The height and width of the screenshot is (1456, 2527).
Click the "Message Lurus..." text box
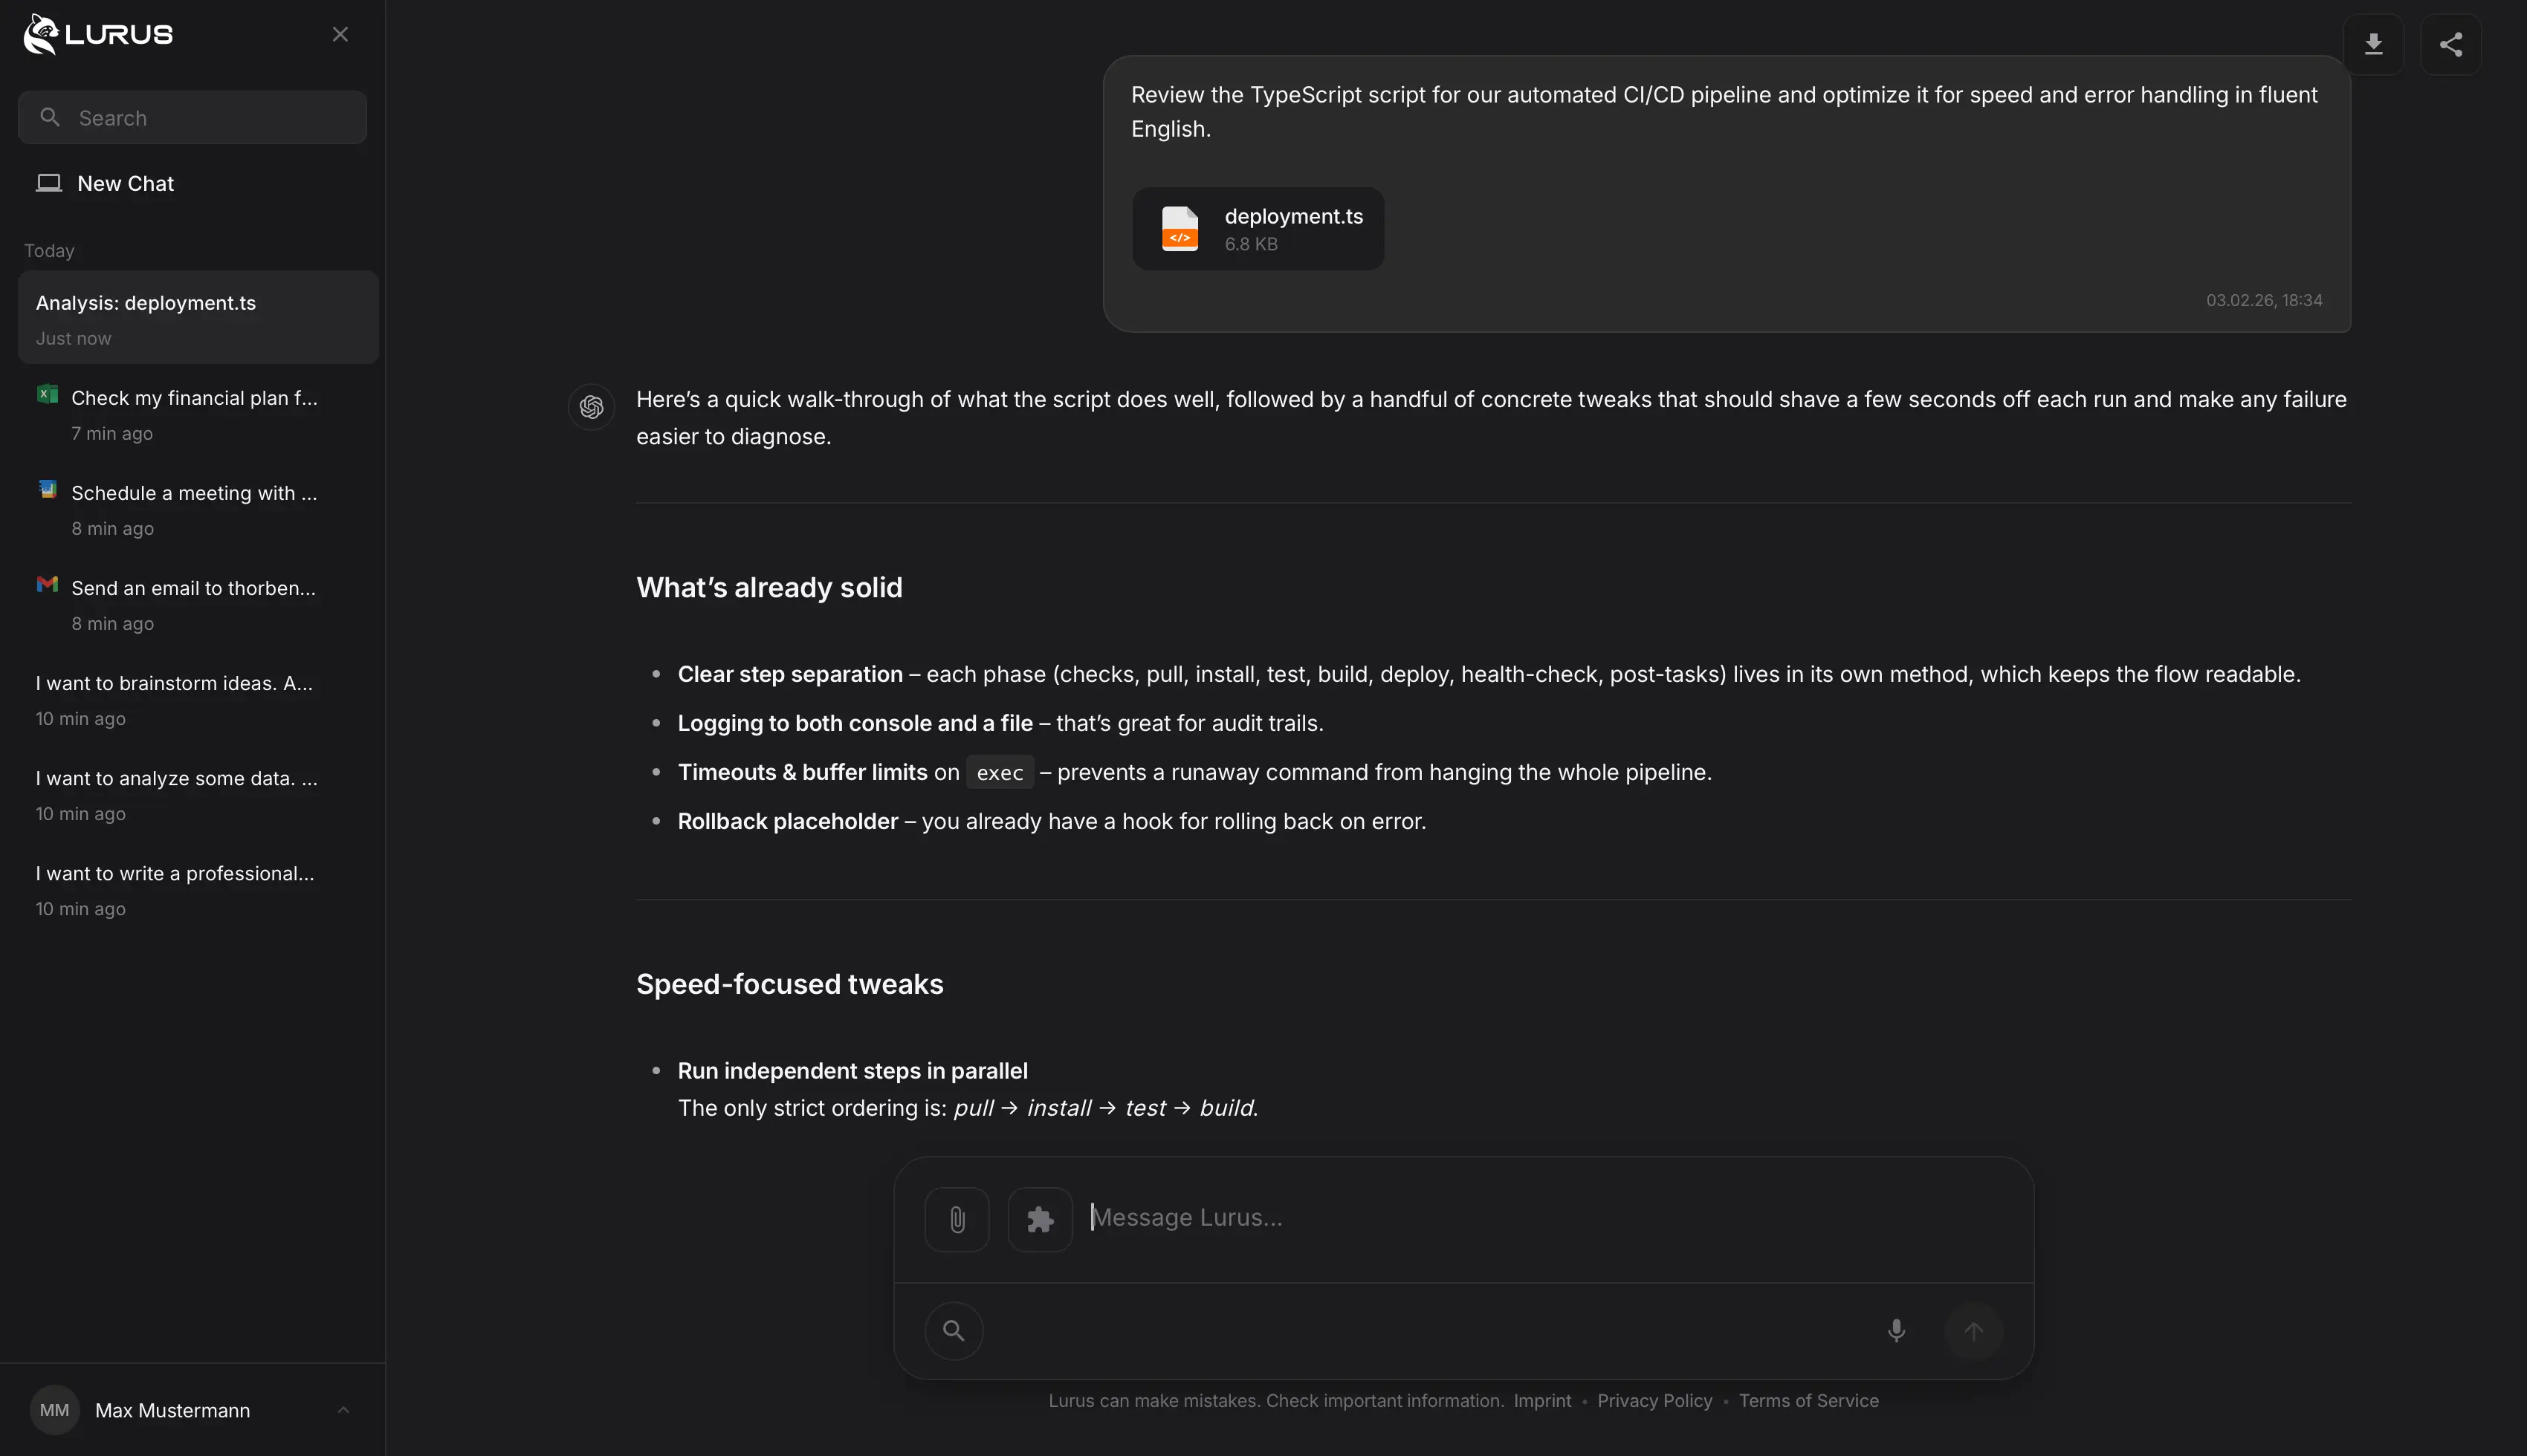(1481, 1218)
